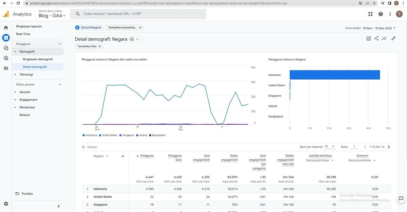Viewport: 407px width, 212px height.
Task: Click the browser back arrow
Action: pyautogui.click(x=4, y=3)
